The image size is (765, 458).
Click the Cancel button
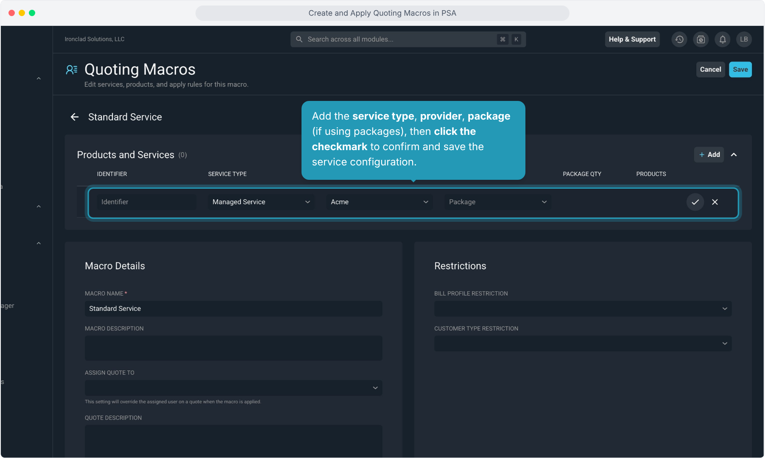coord(711,70)
